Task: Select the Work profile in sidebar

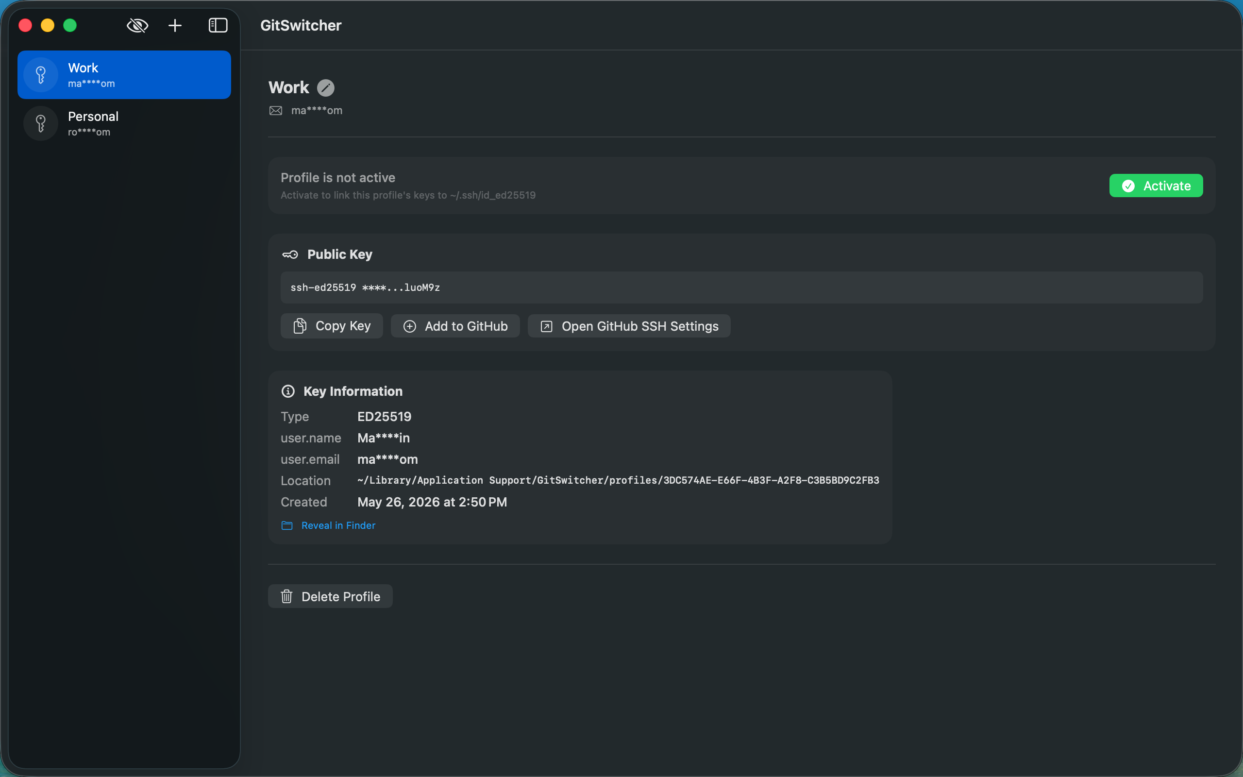Action: coord(124,75)
